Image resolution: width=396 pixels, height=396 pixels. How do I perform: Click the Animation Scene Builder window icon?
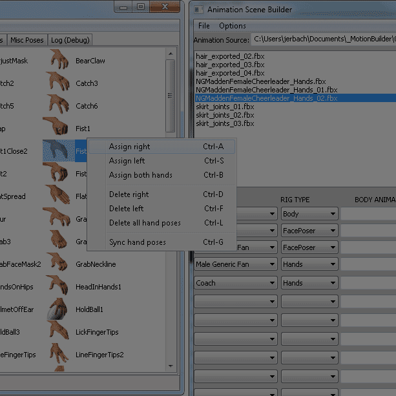(198, 10)
